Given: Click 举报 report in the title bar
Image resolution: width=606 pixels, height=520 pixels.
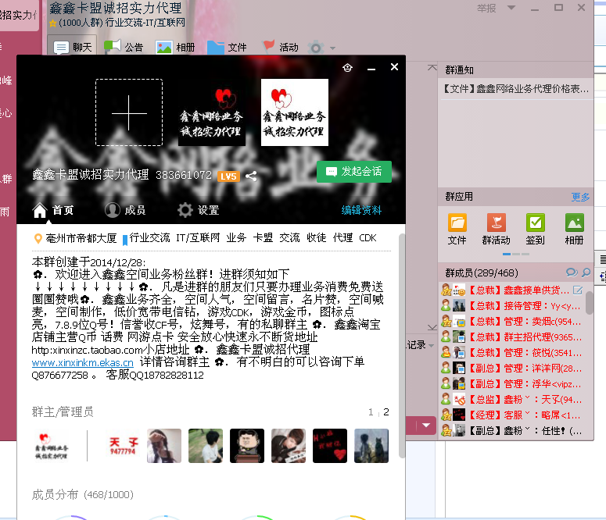Looking at the screenshot, I should click(x=486, y=8).
